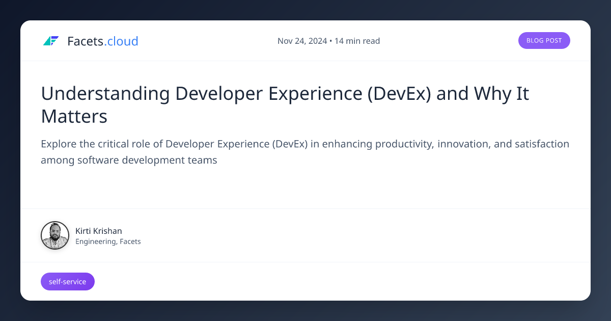Click the Facets.cloud brand text
Viewport: 611px width, 321px height.
pos(102,41)
